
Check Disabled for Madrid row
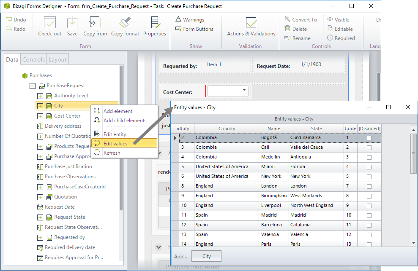point(369,215)
